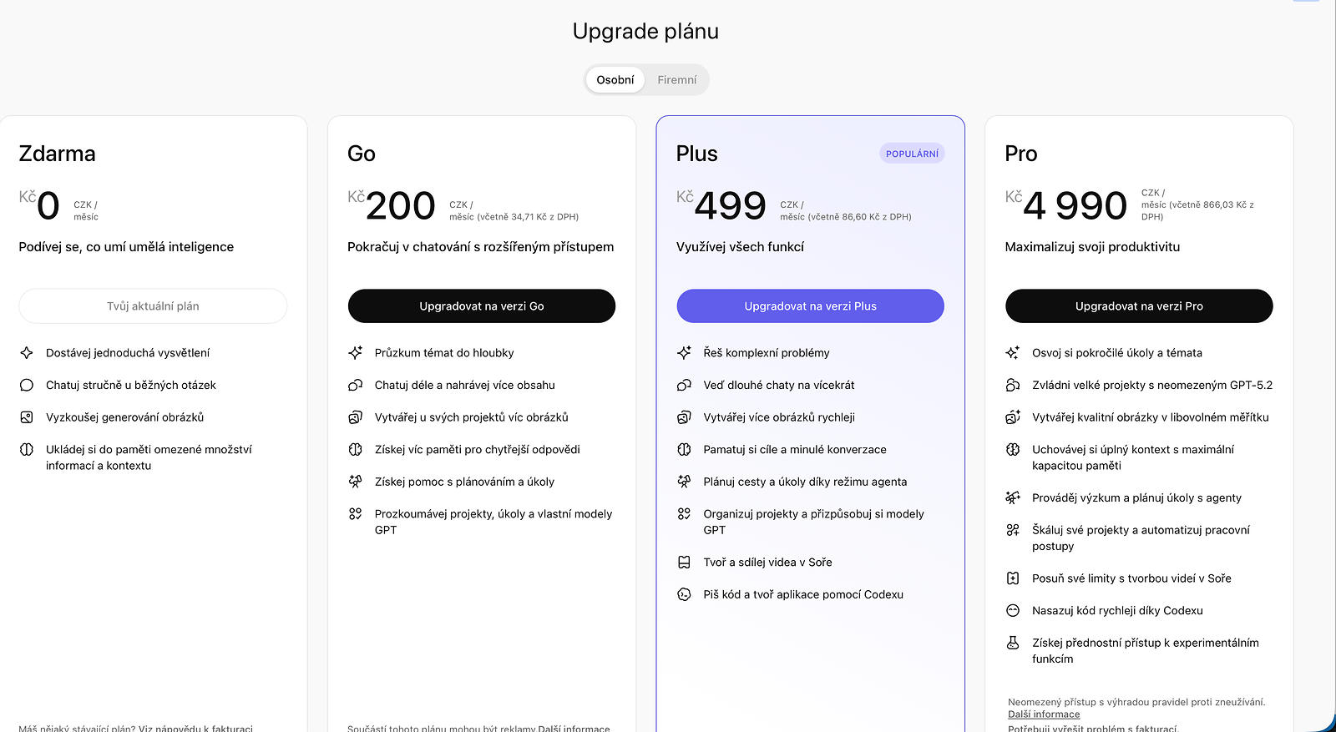Click Sora icon beside Posuň své limity in Pro

(x=1013, y=578)
